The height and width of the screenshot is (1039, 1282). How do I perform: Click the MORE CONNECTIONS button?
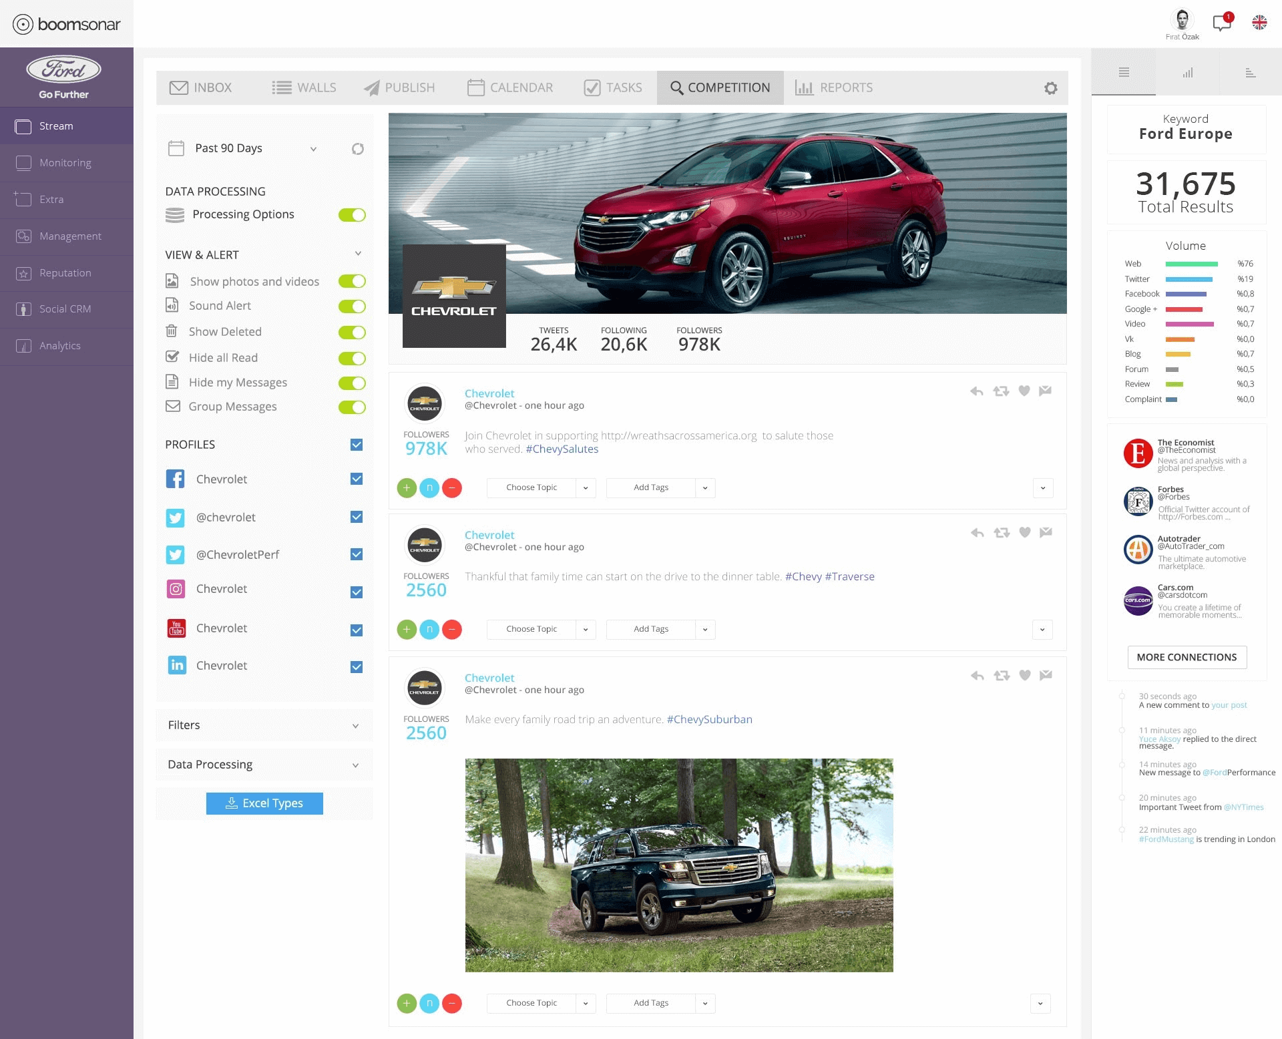click(x=1187, y=658)
